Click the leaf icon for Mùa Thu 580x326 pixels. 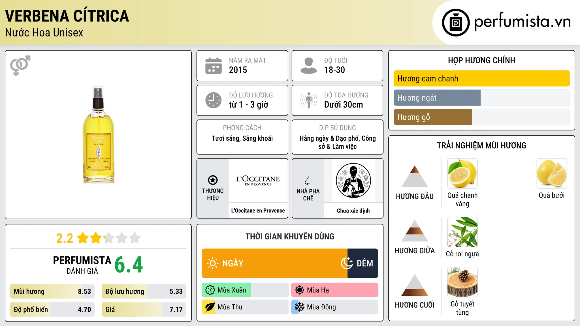pos(210,307)
